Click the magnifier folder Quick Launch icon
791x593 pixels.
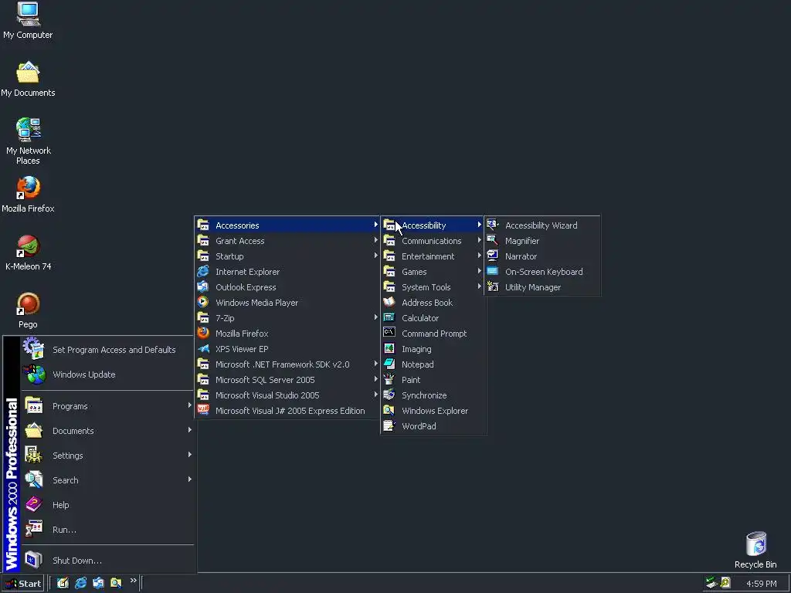(x=116, y=584)
